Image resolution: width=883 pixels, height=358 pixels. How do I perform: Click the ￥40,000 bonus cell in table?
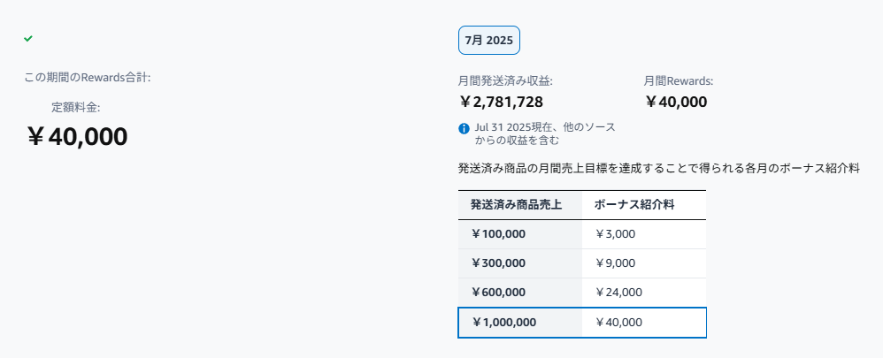coord(643,323)
